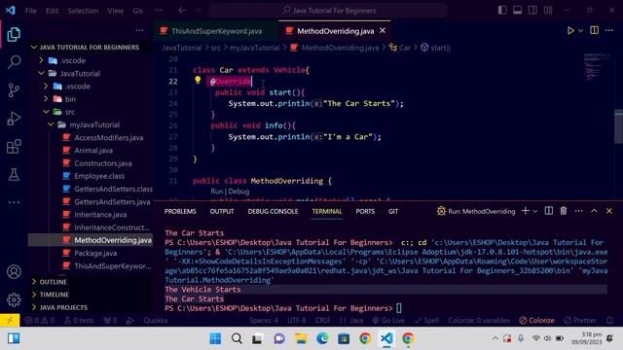The image size is (623, 350).
Task: Switch to the OUTPUT panel tab
Action: 222,211
